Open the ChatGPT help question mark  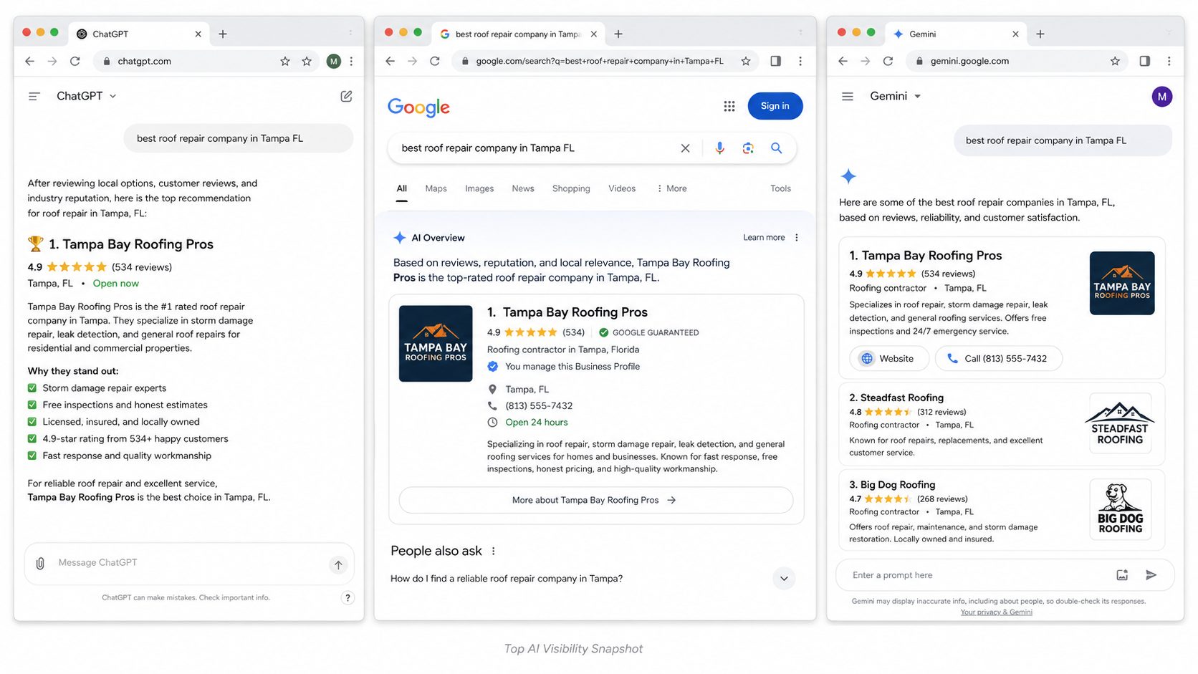point(348,598)
